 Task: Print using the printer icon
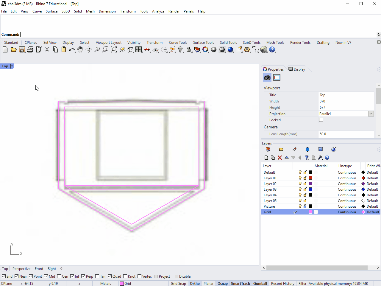[x=30, y=50]
